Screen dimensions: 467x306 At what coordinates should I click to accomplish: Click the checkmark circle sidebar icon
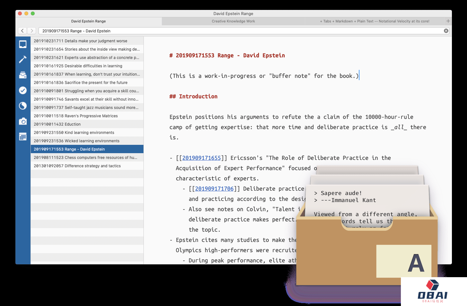[x=23, y=90]
